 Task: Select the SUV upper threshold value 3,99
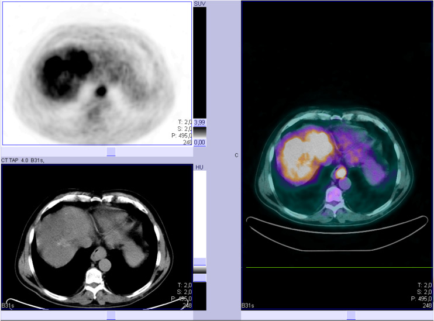coord(199,122)
